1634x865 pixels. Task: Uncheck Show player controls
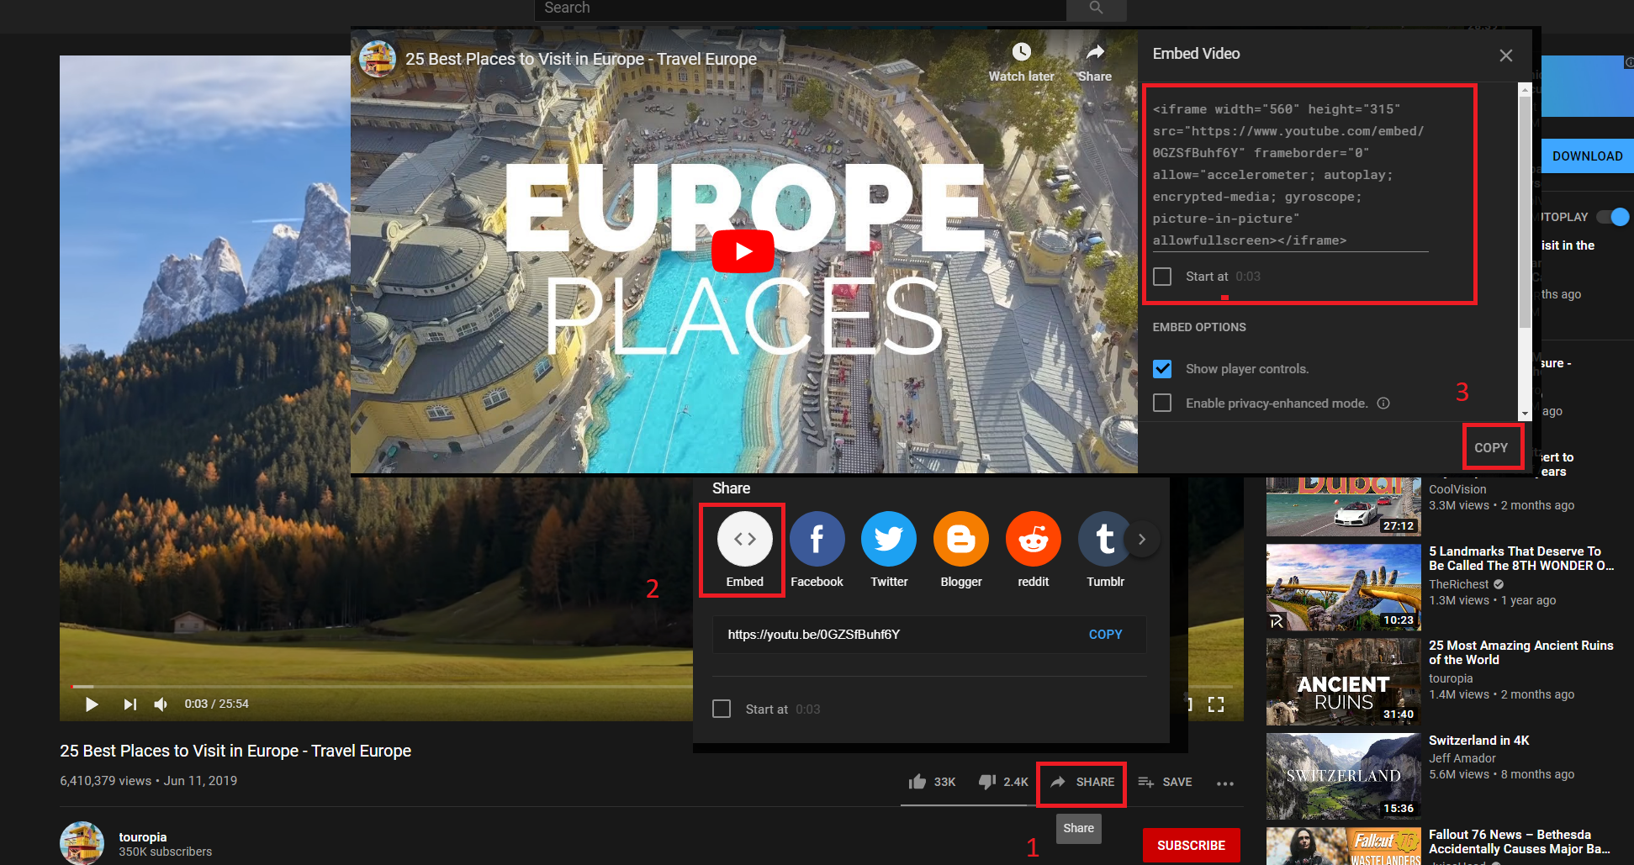[x=1162, y=368]
